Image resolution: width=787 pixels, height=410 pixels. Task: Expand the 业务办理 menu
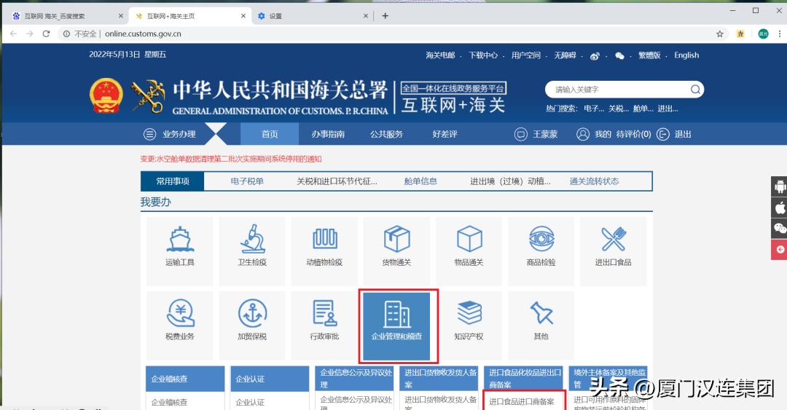coord(170,134)
